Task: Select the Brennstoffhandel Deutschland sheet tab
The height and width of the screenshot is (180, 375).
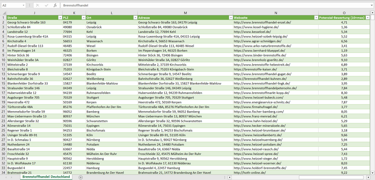Action: pos(46,177)
